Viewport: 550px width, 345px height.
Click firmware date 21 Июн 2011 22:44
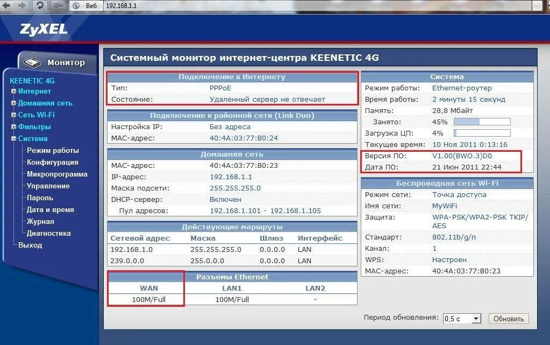(467, 167)
